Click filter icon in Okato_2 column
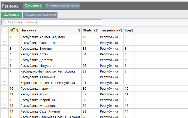Screen dimensions: 188x118 [97, 31]
